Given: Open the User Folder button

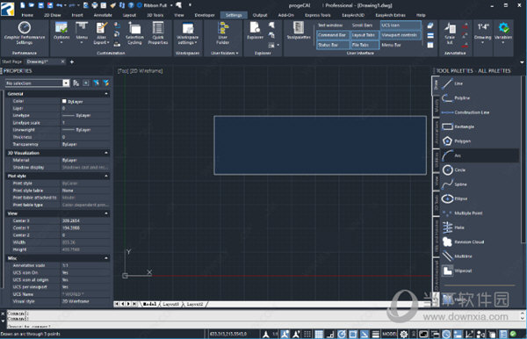Looking at the screenshot, I should coord(222,33).
